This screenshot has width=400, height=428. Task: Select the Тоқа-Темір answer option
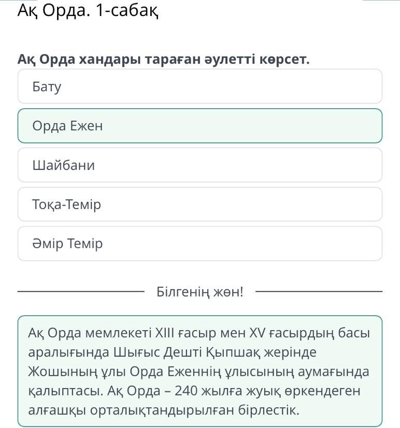click(x=199, y=204)
